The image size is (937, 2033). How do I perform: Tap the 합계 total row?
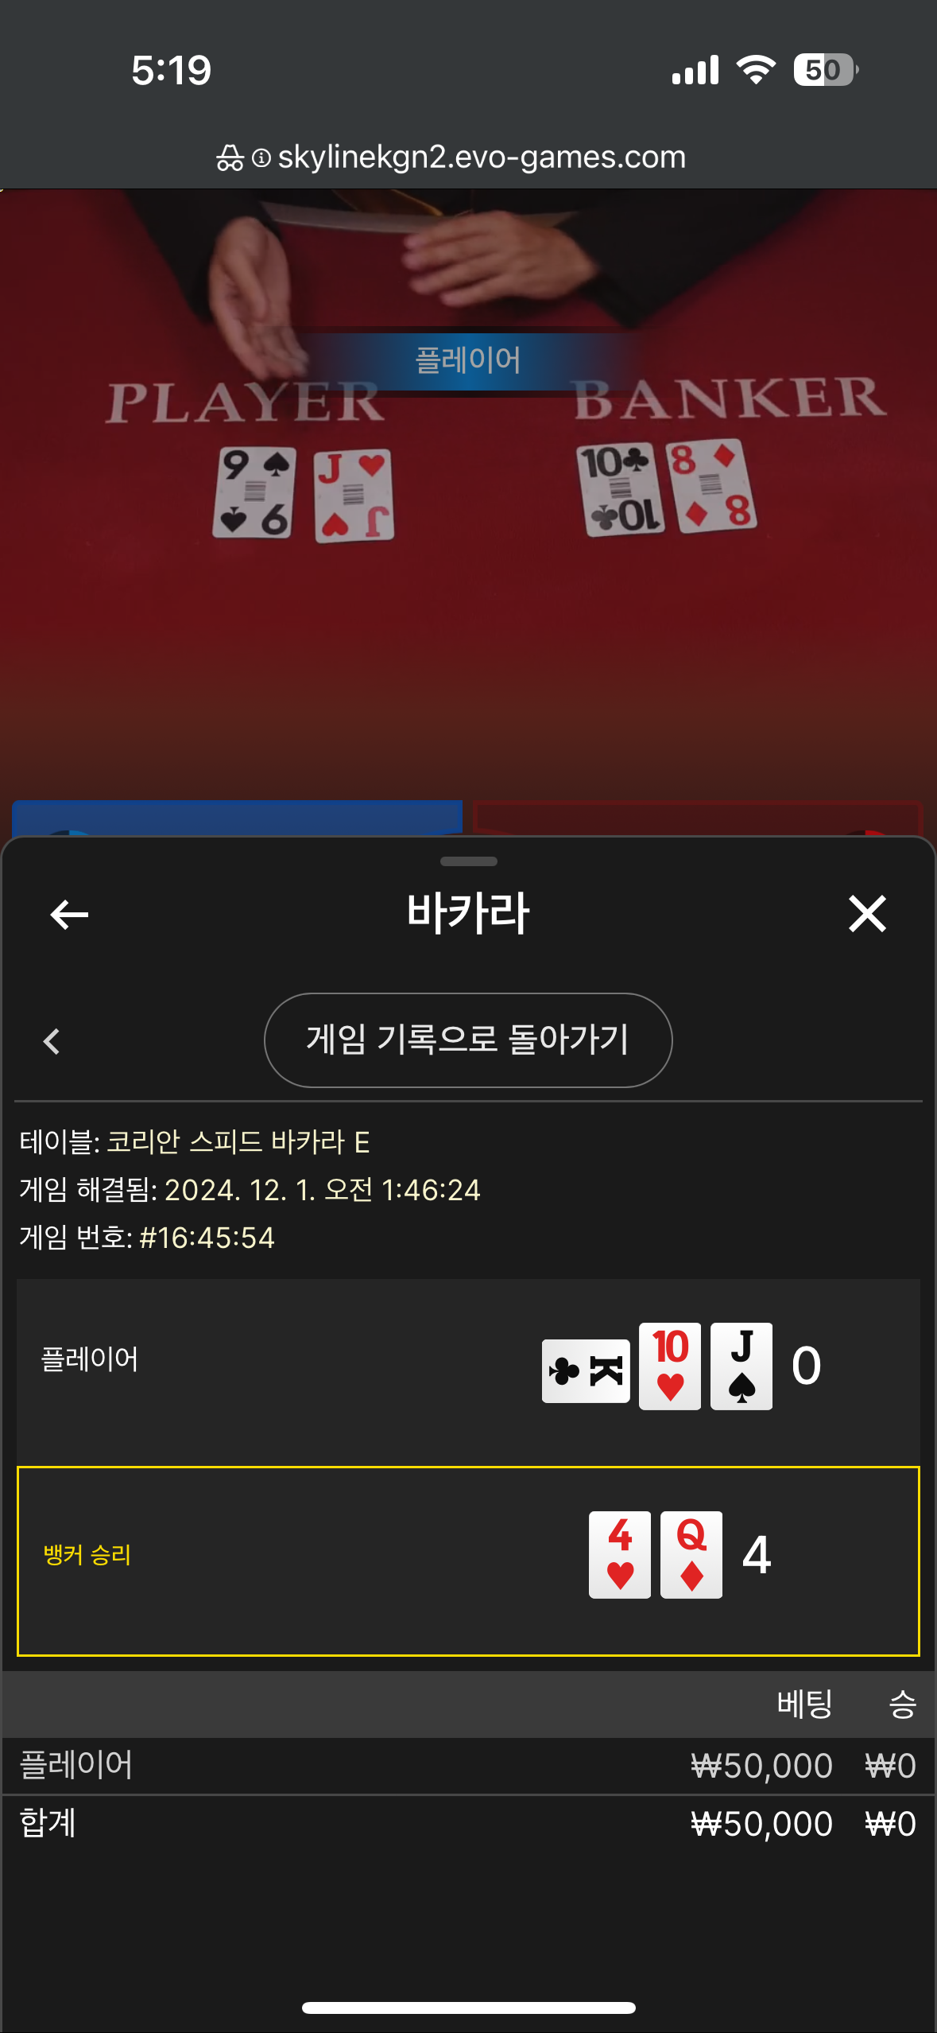coord(468,1823)
